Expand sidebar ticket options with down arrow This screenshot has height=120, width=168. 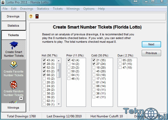(21, 98)
